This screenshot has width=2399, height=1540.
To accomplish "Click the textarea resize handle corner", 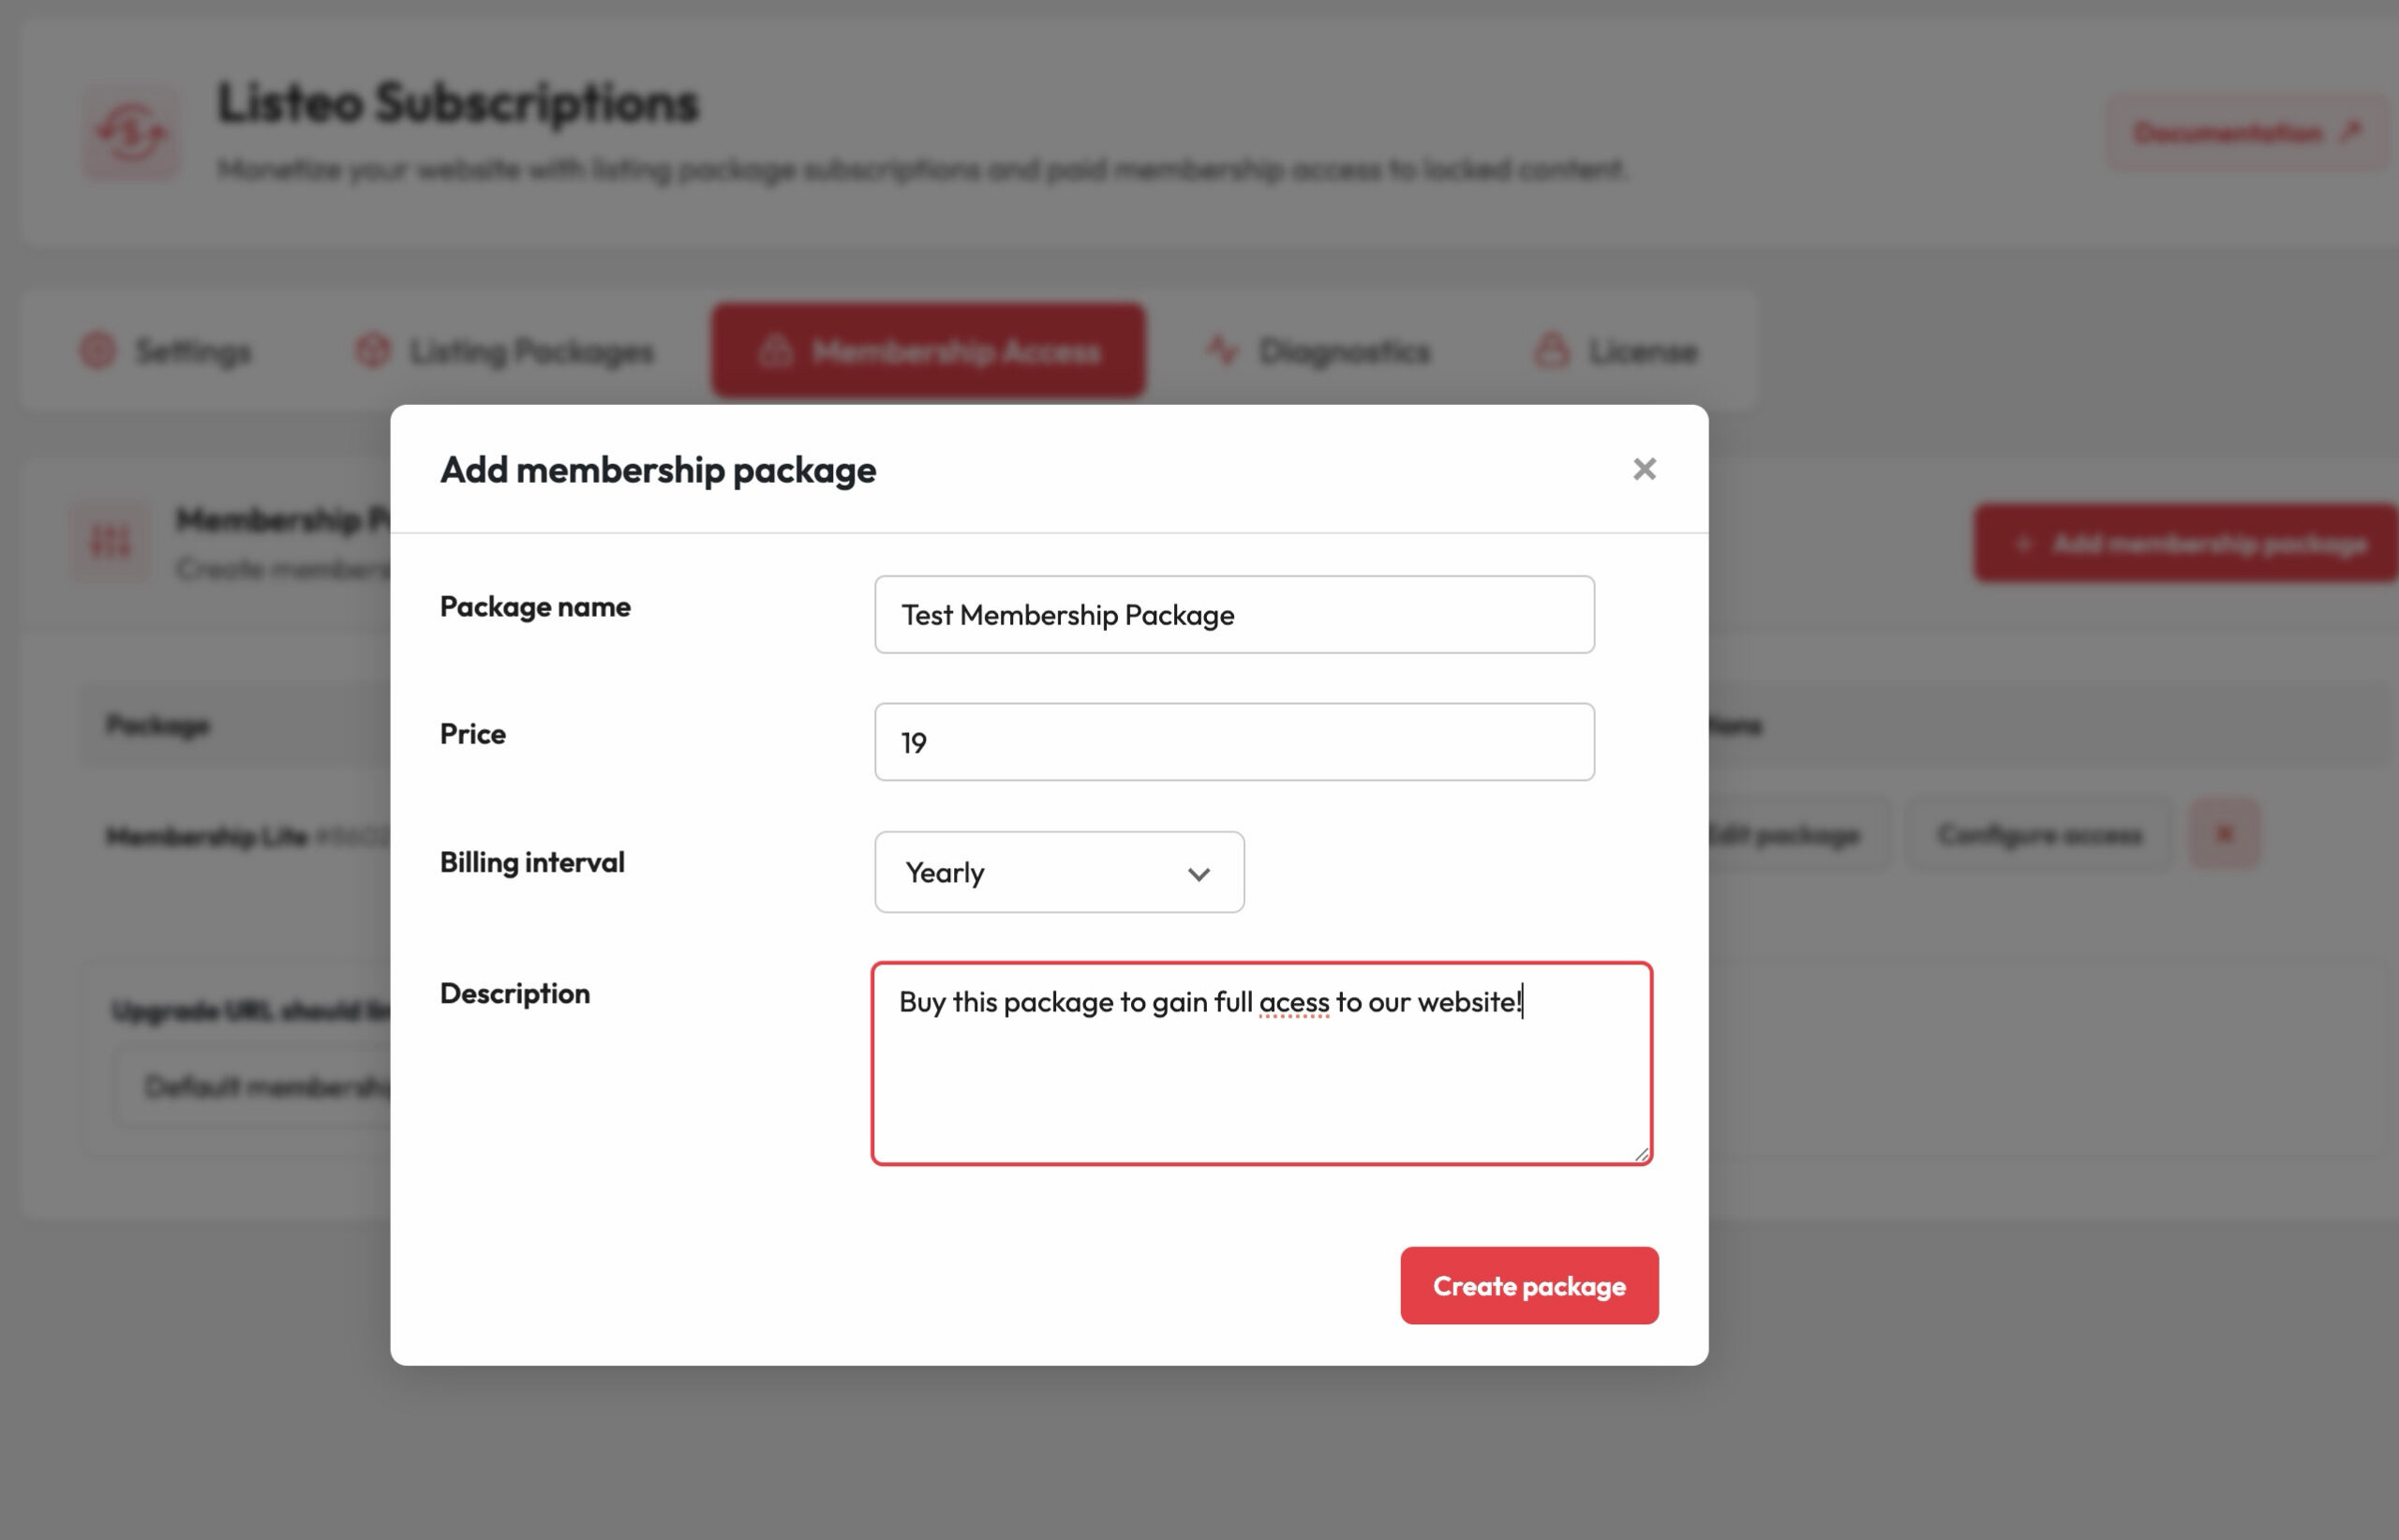I will point(1641,1154).
